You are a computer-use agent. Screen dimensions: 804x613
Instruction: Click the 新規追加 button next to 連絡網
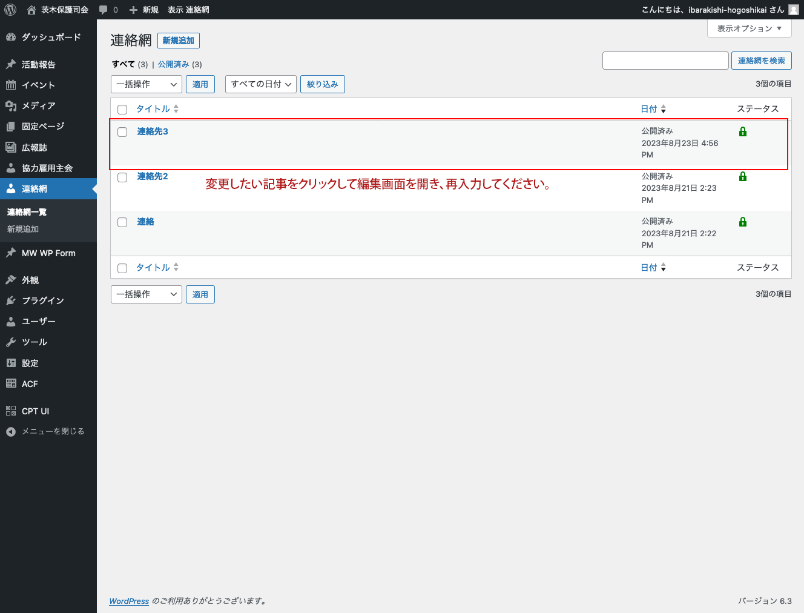click(x=178, y=41)
